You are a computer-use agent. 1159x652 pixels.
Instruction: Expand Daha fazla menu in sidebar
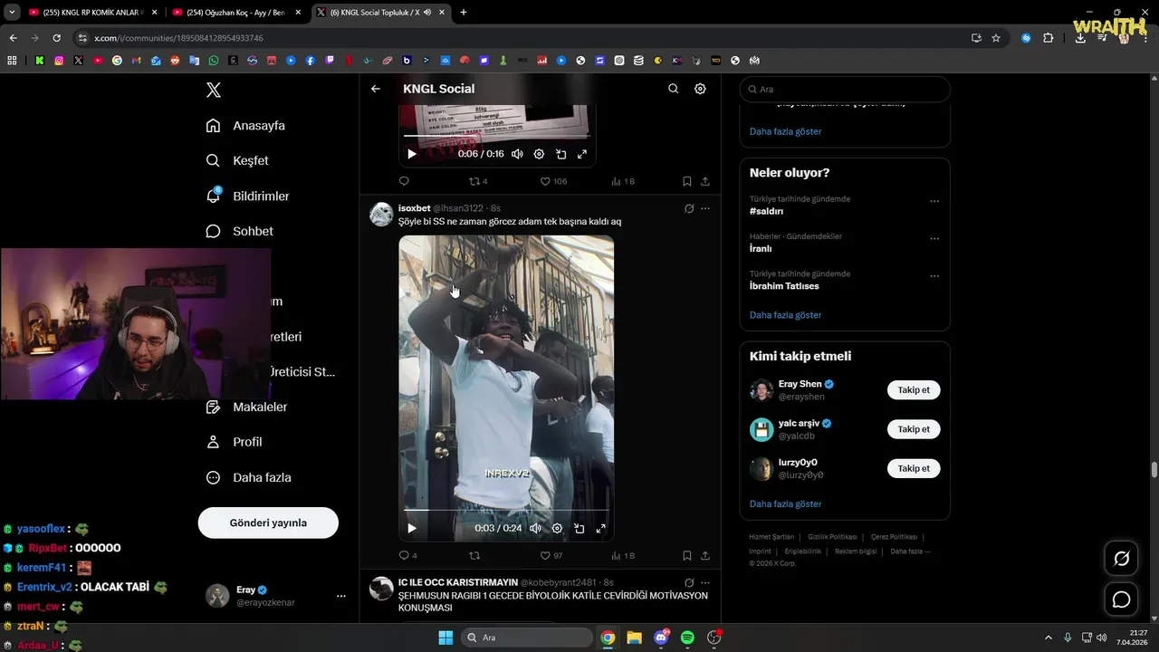tap(248, 477)
